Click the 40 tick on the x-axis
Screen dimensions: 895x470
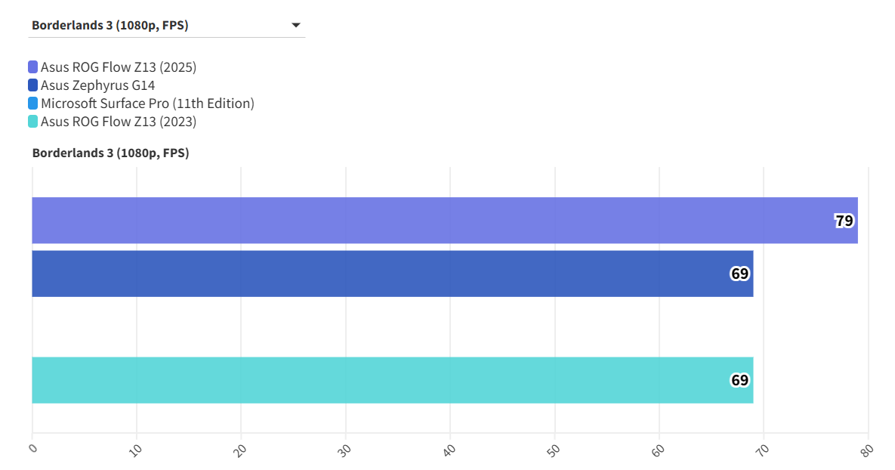449,450
